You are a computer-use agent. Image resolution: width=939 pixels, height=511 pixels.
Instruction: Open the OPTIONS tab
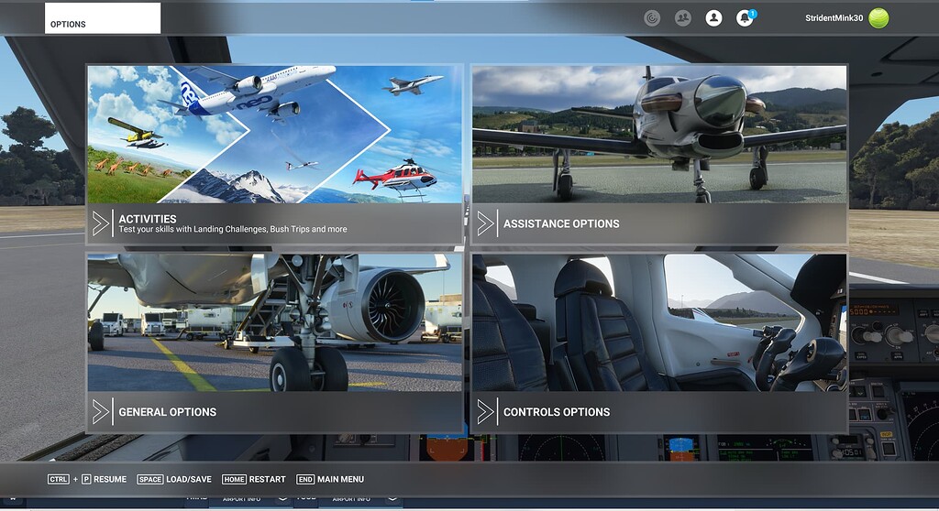pyautogui.click(x=103, y=18)
